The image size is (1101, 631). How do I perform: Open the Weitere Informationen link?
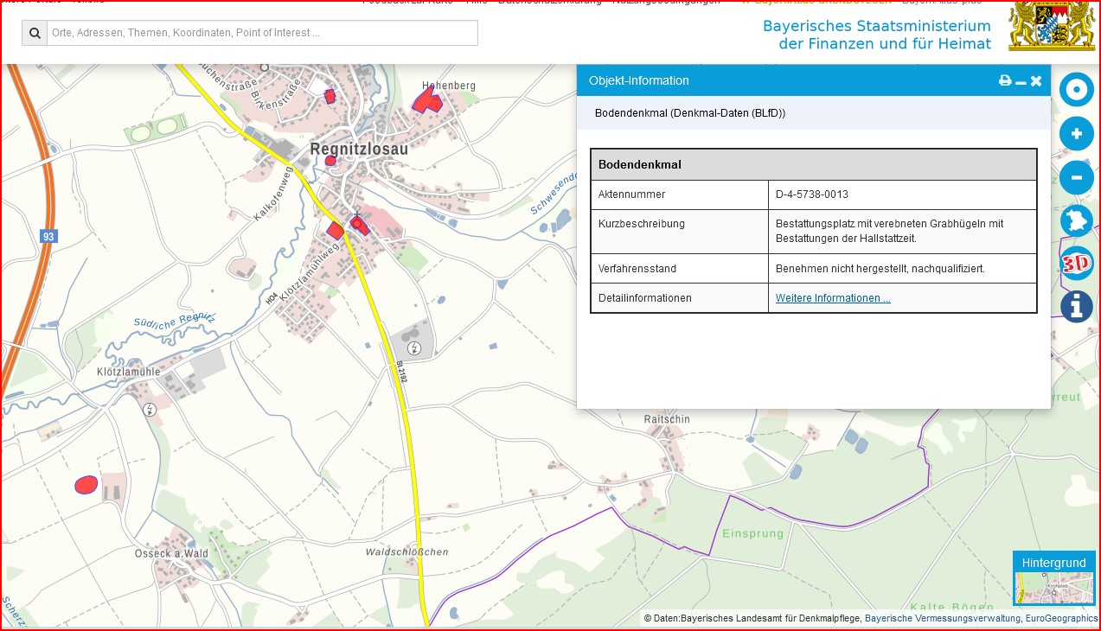pos(833,298)
